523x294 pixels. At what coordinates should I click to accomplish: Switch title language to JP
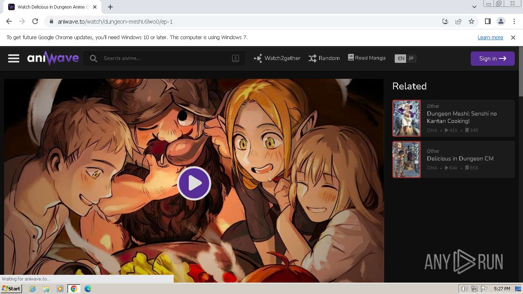411,58
